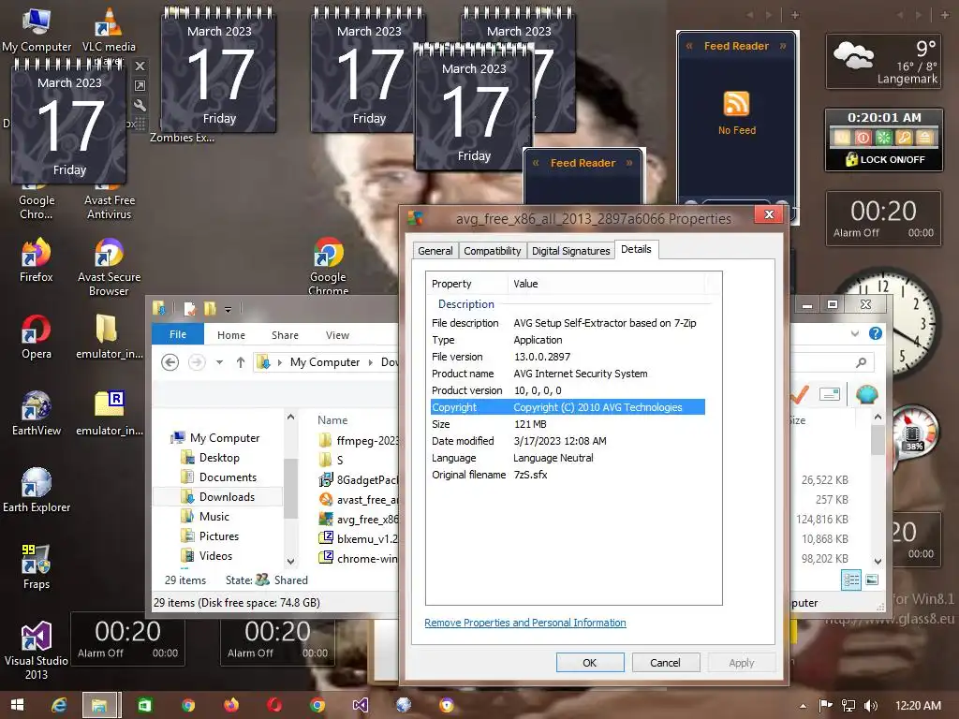Open Visual Studio 2013 desktop shortcut
The height and width of the screenshot is (719, 959).
point(37,650)
